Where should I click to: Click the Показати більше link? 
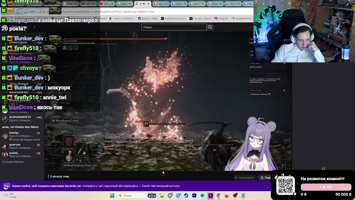tap(13, 162)
